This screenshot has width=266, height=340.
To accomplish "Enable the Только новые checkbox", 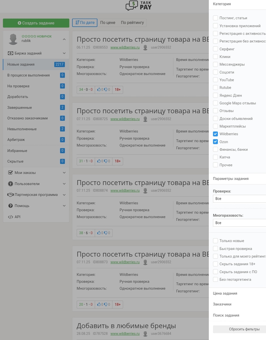I will [215, 241].
